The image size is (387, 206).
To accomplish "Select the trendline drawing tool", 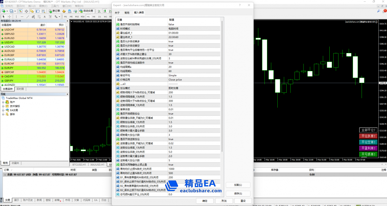I will coord(28,16).
